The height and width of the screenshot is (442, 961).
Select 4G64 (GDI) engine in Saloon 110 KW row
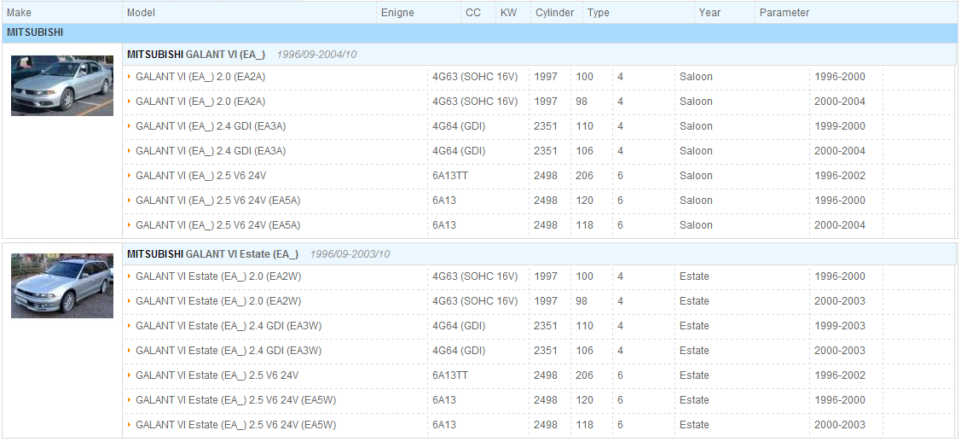(x=459, y=125)
